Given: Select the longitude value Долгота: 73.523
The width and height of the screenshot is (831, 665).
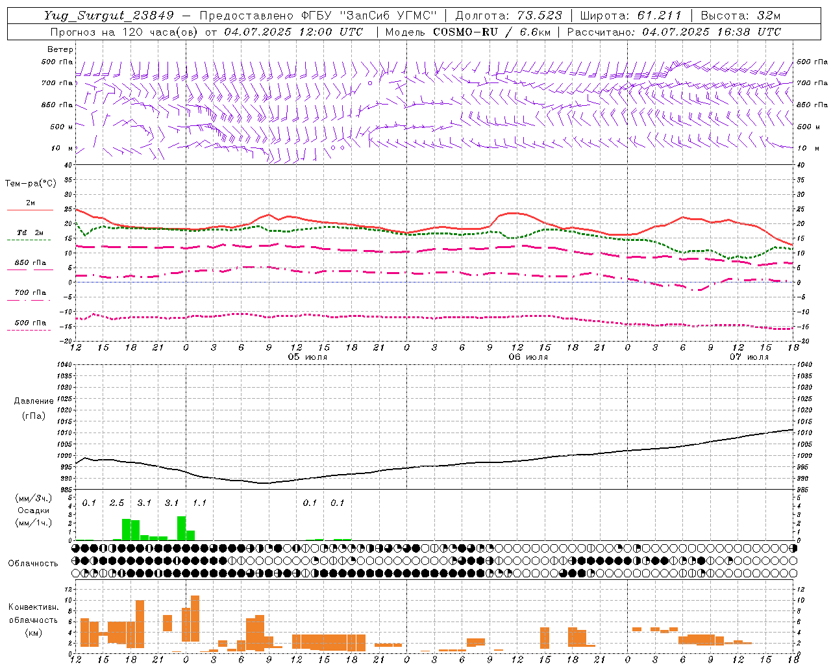Looking at the screenshot, I should [x=510, y=16].
